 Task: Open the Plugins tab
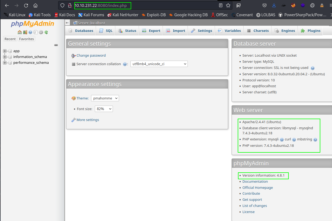(x=310, y=31)
